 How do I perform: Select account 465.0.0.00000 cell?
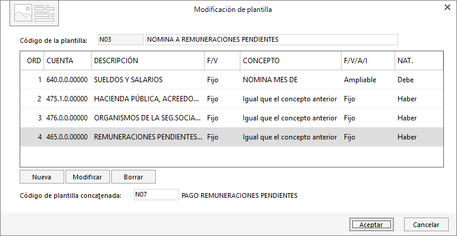pyautogui.click(x=67, y=137)
